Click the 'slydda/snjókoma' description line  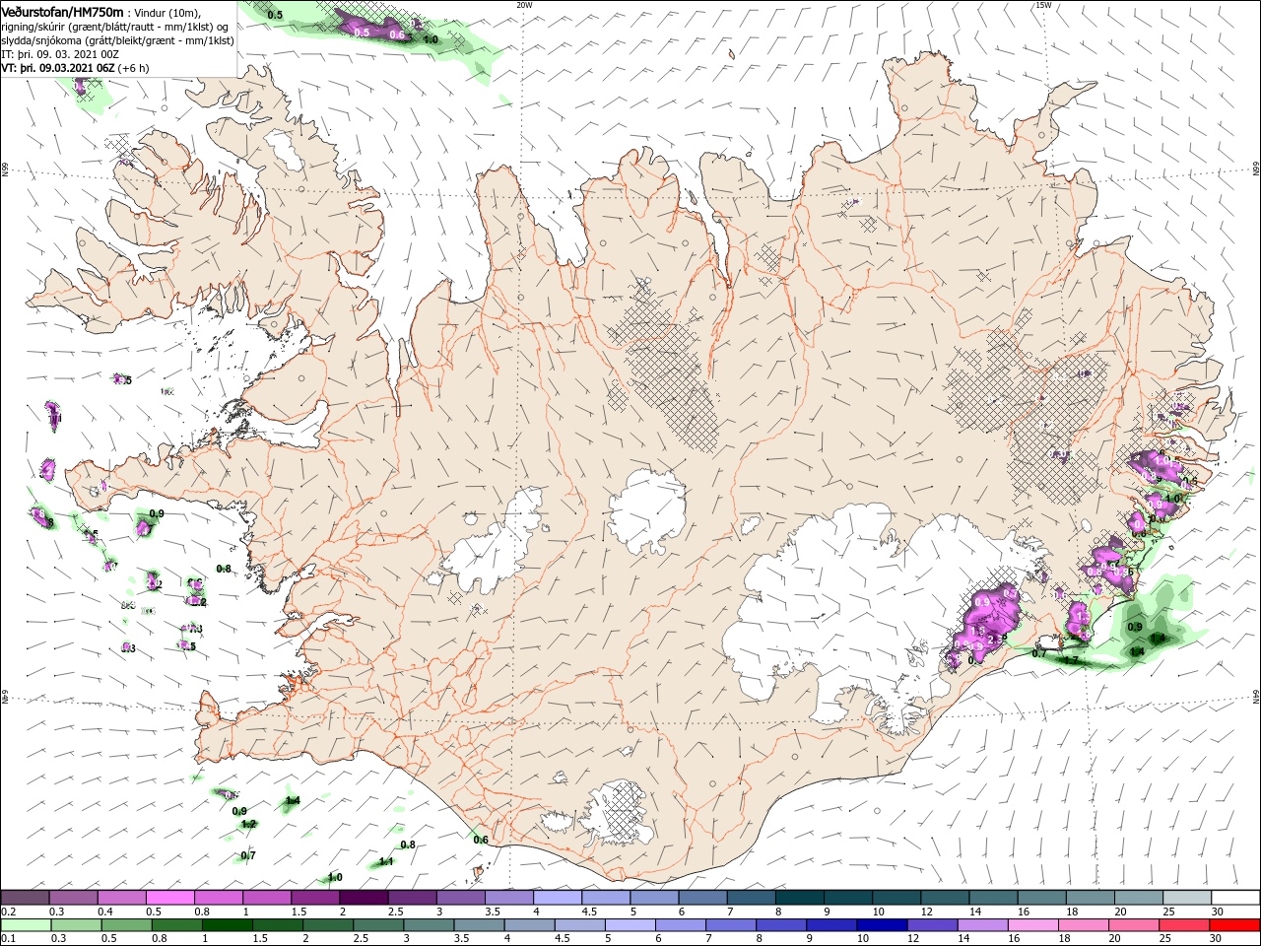(x=117, y=40)
